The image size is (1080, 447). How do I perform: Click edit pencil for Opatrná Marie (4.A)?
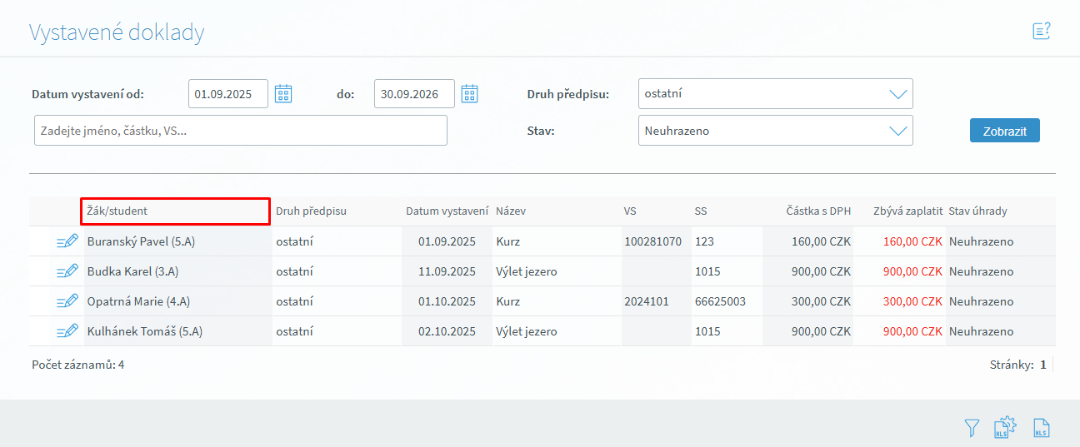pyautogui.click(x=67, y=301)
